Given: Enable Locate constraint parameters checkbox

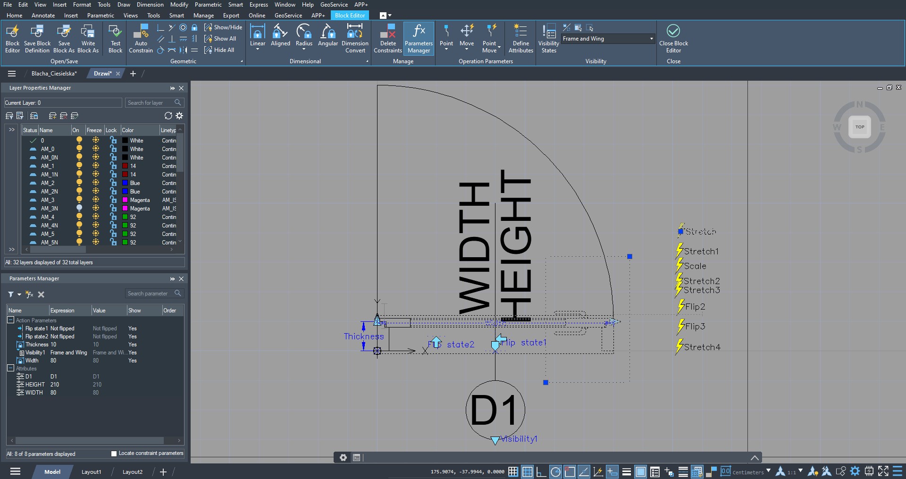Looking at the screenshot, I should (114, 454).
